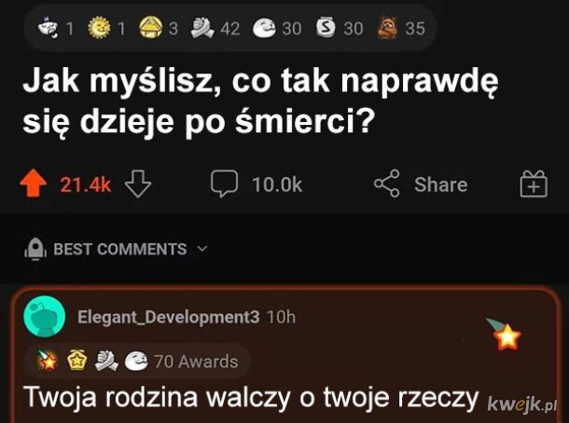Click the 10.0k comments count
The height and width of the screenshot is (423, 569).
[277, 184]
